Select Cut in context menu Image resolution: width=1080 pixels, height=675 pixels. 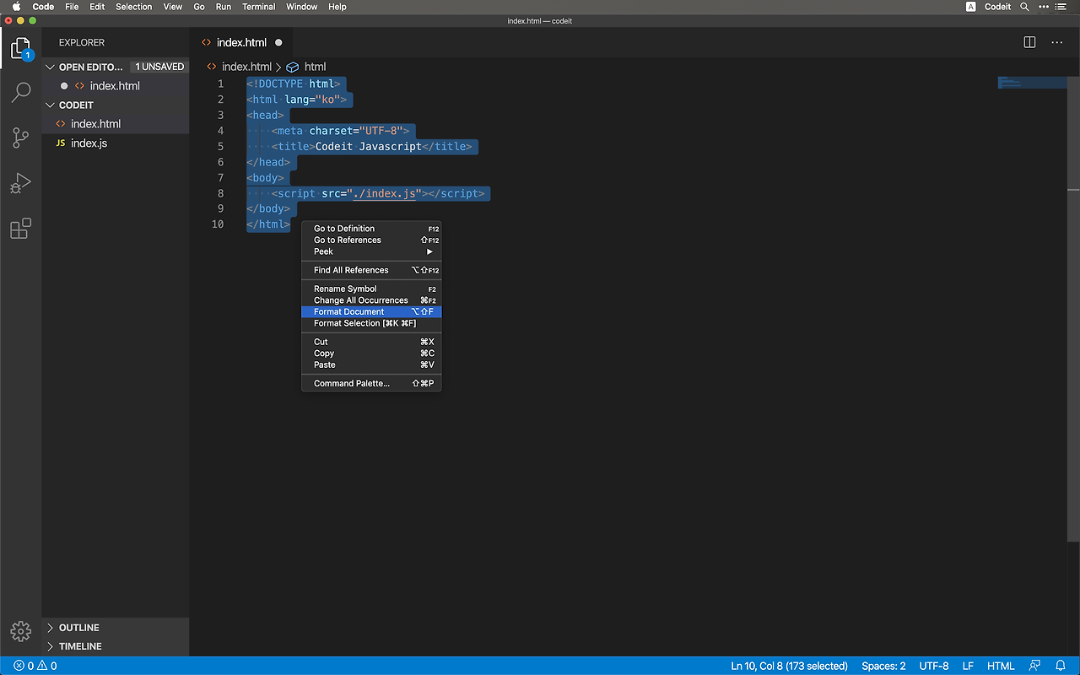tap(371, 342)
